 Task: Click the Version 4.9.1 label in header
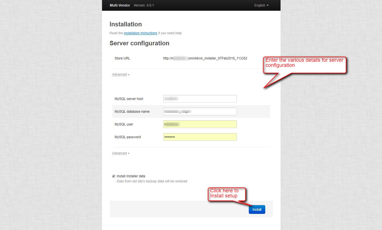pyautogui.click(x=143, y=5)
